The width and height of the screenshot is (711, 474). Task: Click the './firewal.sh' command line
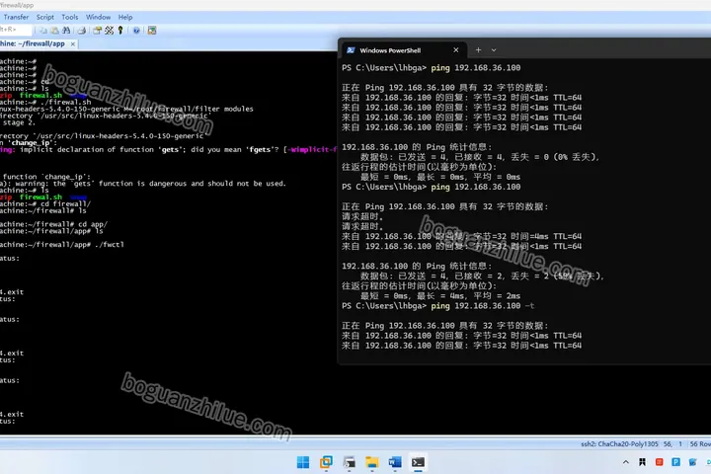click(x=45, y=102)
